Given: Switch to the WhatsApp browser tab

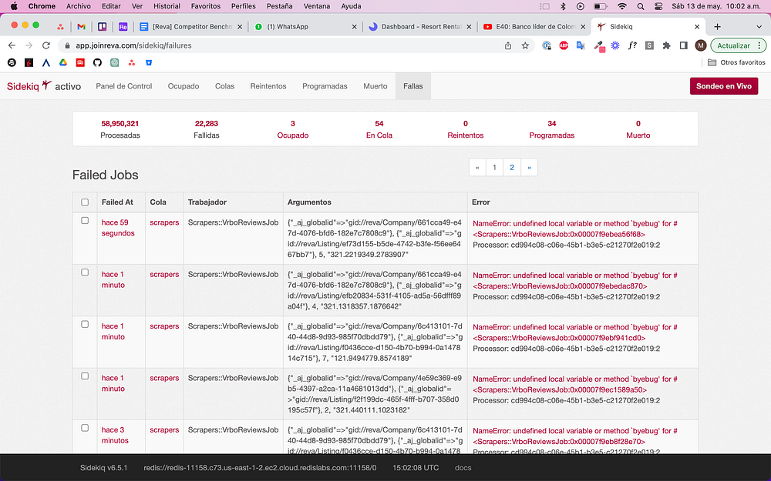Looking at the screenshot, I should click(x=305, y=27).
